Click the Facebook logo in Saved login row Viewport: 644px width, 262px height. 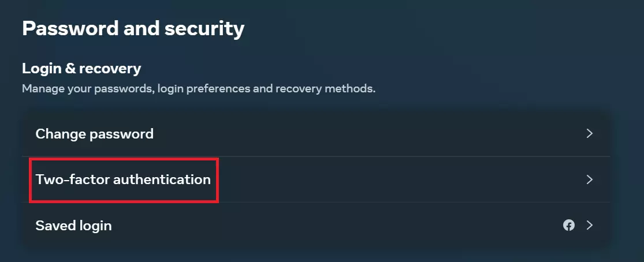pos(569,225)
